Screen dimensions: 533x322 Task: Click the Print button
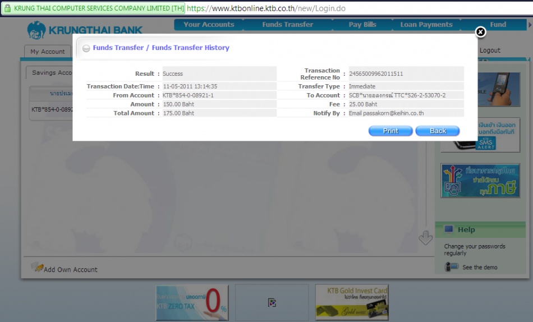(x=390, y=131)
